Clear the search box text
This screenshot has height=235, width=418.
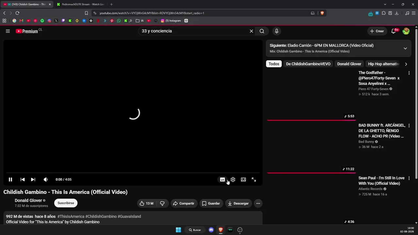(251, 31)
